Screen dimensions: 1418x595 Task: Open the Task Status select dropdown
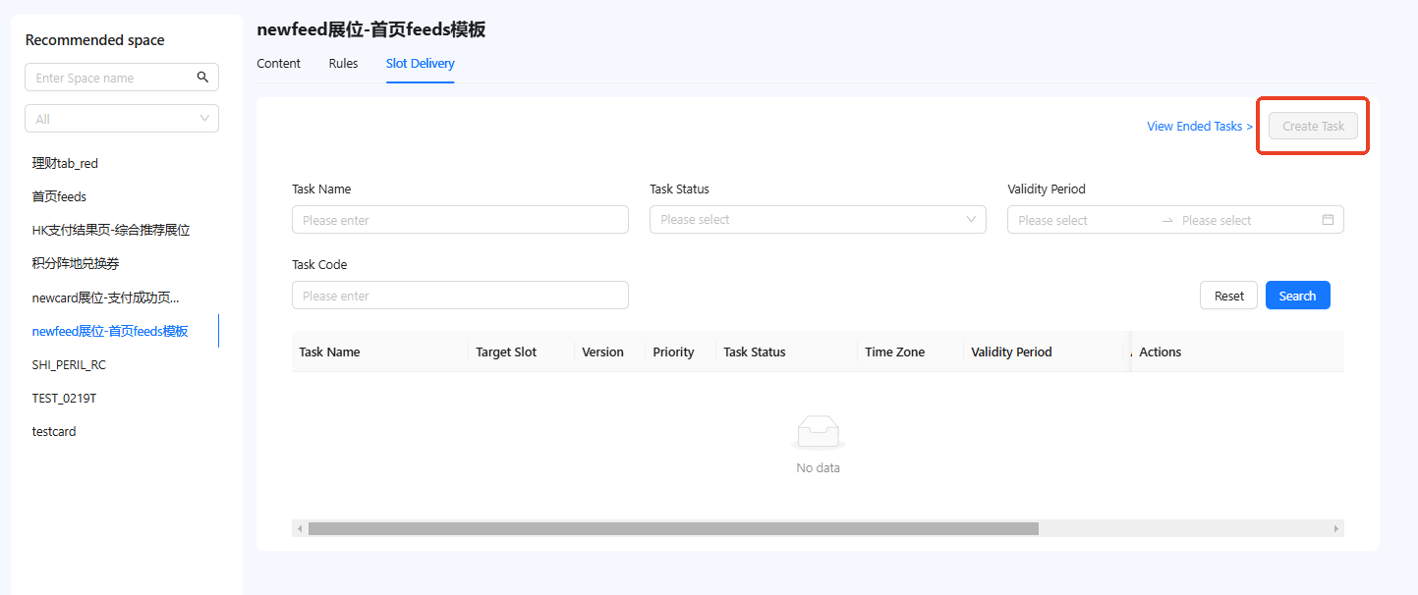(818, 220)
